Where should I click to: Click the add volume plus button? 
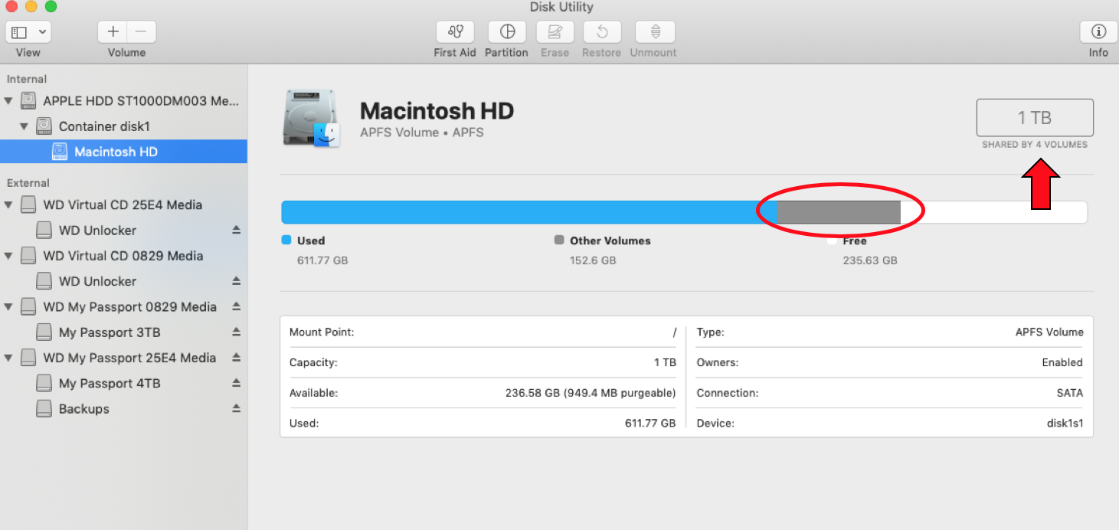tap(113, 32)
